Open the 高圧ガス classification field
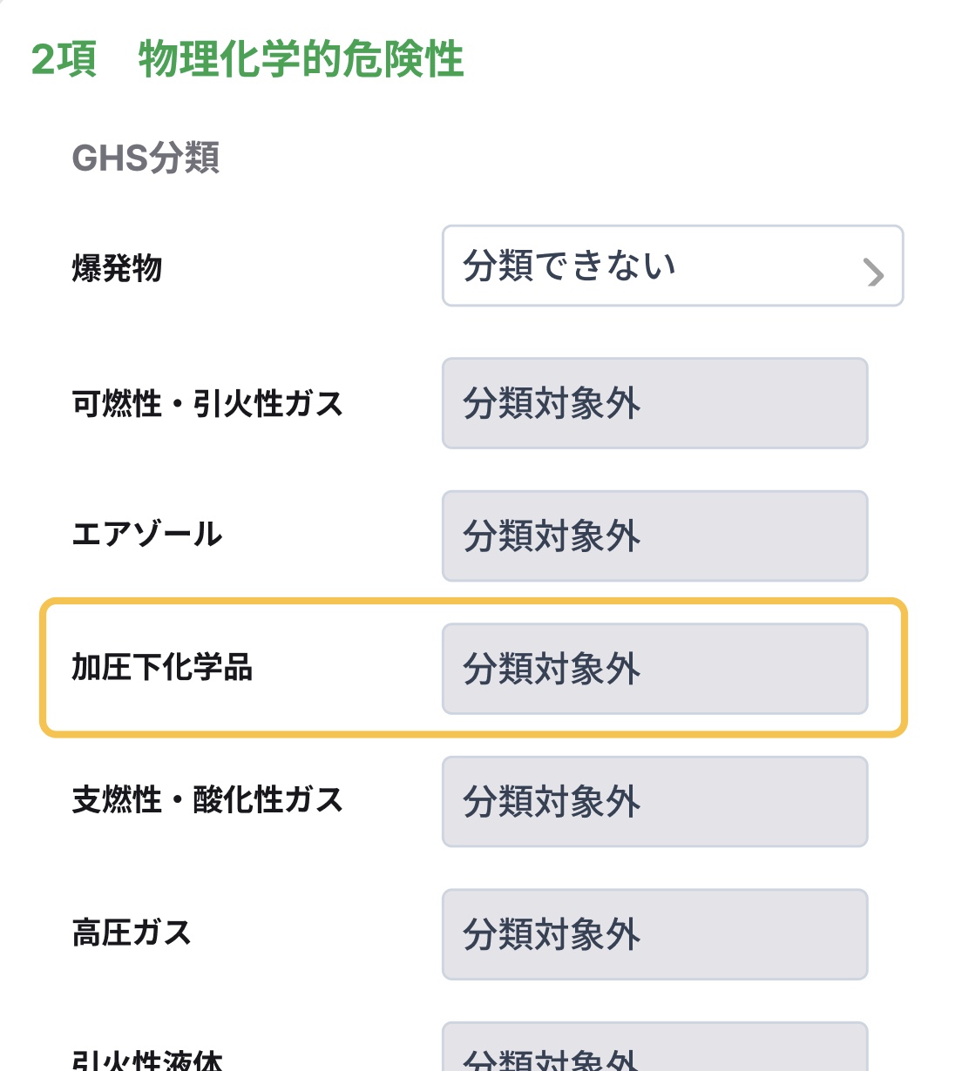962x1071 pixels. pyautogui.click(x=654, y=935)
